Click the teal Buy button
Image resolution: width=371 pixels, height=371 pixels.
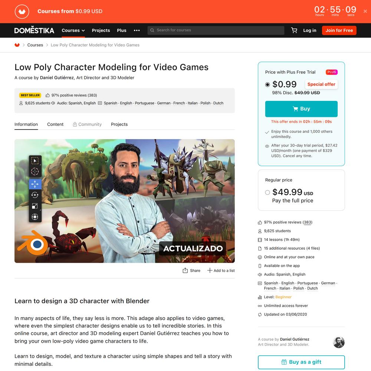(301, 109)
